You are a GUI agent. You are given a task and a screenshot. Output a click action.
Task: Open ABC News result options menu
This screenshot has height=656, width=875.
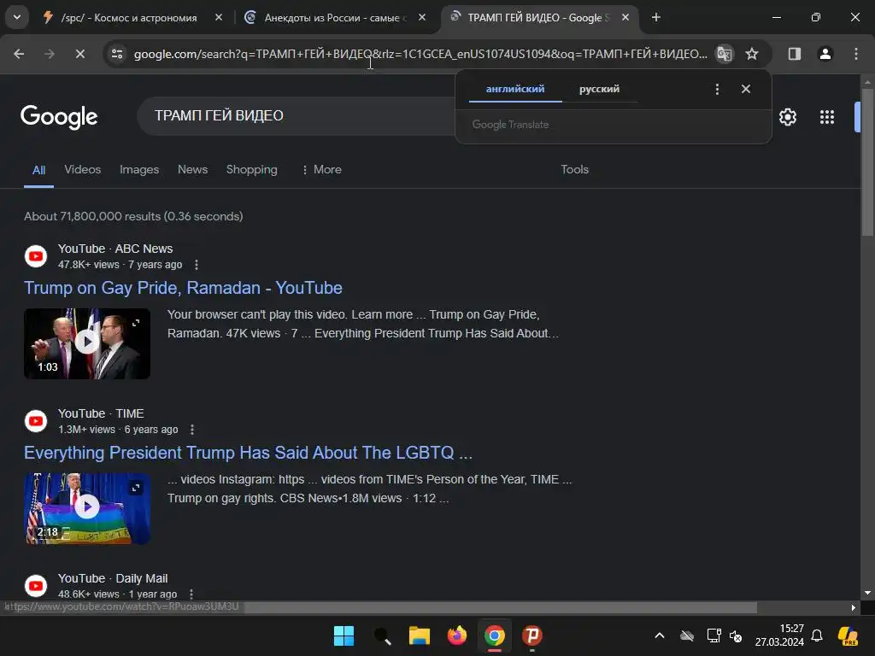click(x=196, y=265)
